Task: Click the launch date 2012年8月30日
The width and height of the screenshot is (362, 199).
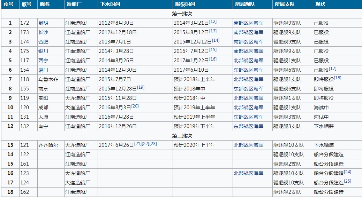Action: point(116,23)
